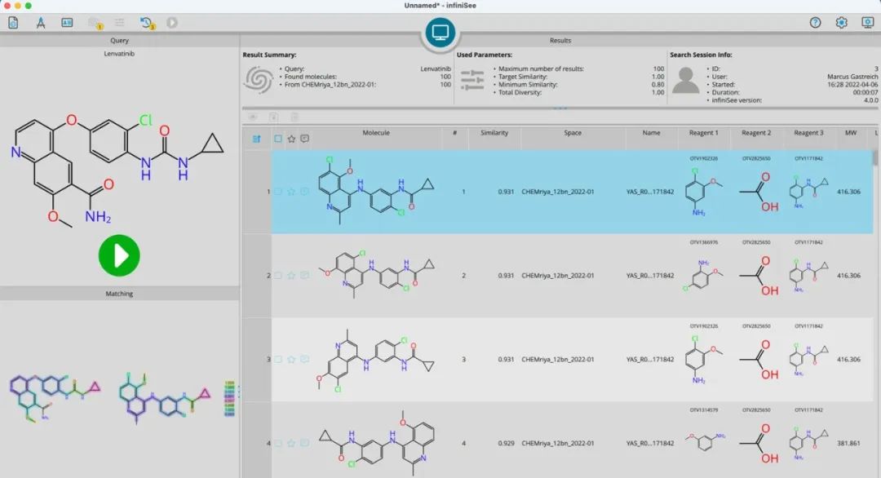Tick checkbox for result row 4
The image size is (881, 478).
click(277, 443)
